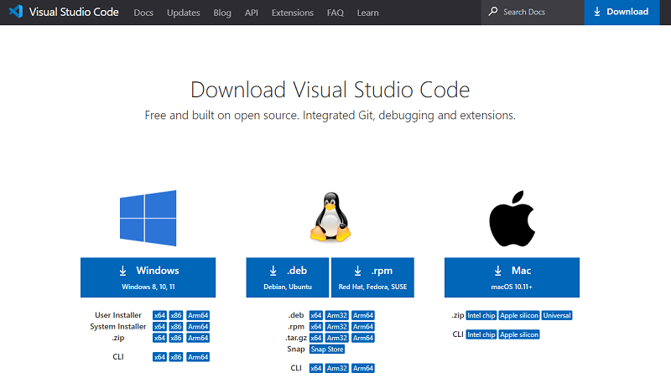Select Linux .deb Arm64 link
671x378 pixels.
[363, 315]
